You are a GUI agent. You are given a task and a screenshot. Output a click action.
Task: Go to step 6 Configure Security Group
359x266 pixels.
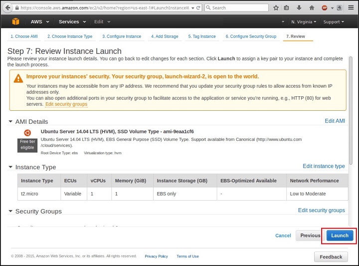tap(251, 36)
